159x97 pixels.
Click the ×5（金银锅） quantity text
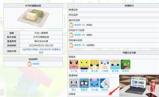(88, 45)
